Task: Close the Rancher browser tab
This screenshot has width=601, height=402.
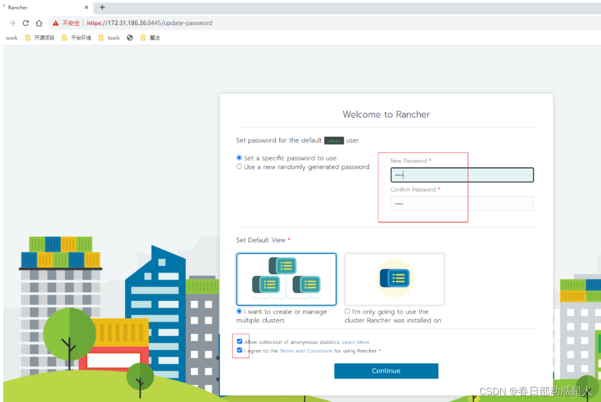Action: [86, 7]
